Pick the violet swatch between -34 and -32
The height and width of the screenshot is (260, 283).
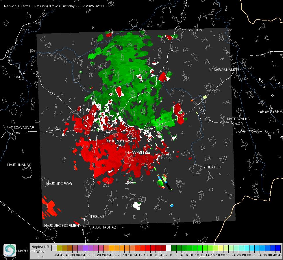point(85,248)
